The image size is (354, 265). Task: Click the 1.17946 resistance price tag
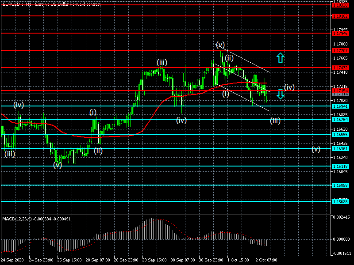click(x=340, y=34)
